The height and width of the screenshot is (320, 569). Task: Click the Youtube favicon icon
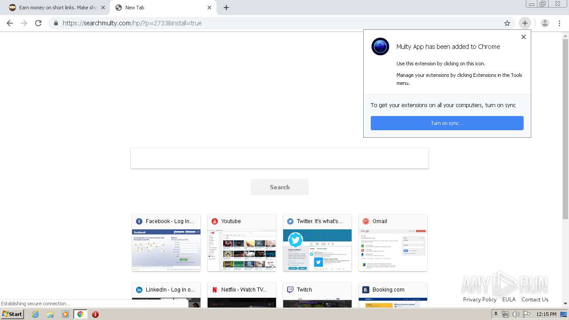click(215, 221)
